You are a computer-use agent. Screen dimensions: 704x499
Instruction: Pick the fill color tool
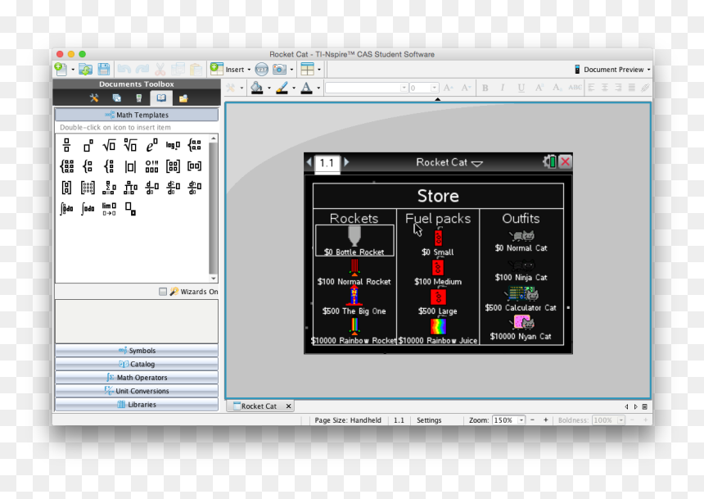coord(257,88)
